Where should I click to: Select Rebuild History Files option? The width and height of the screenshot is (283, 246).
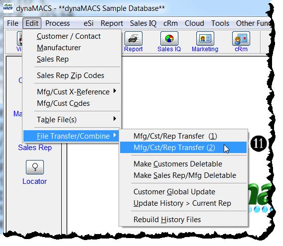pyautogui.click(x=167, y=220)
